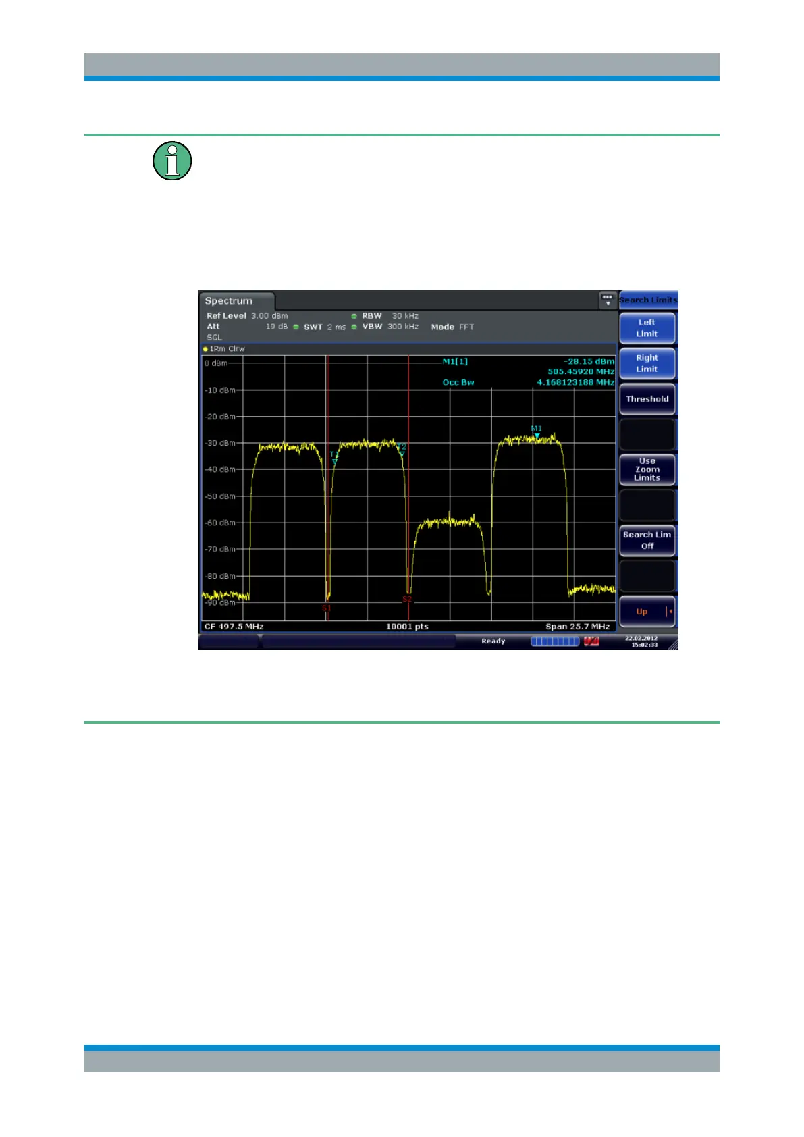Click the Att 19 dB setting
The image size is (804, 1137).
point(247,327)
